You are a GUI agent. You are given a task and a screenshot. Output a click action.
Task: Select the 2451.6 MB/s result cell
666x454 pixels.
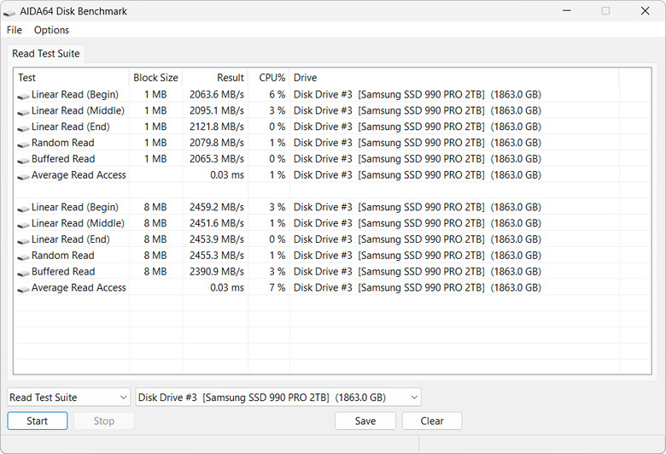click(217, 223)
